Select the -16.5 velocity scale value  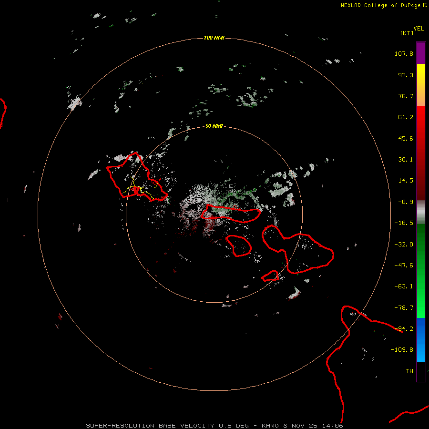click(404, 223)
